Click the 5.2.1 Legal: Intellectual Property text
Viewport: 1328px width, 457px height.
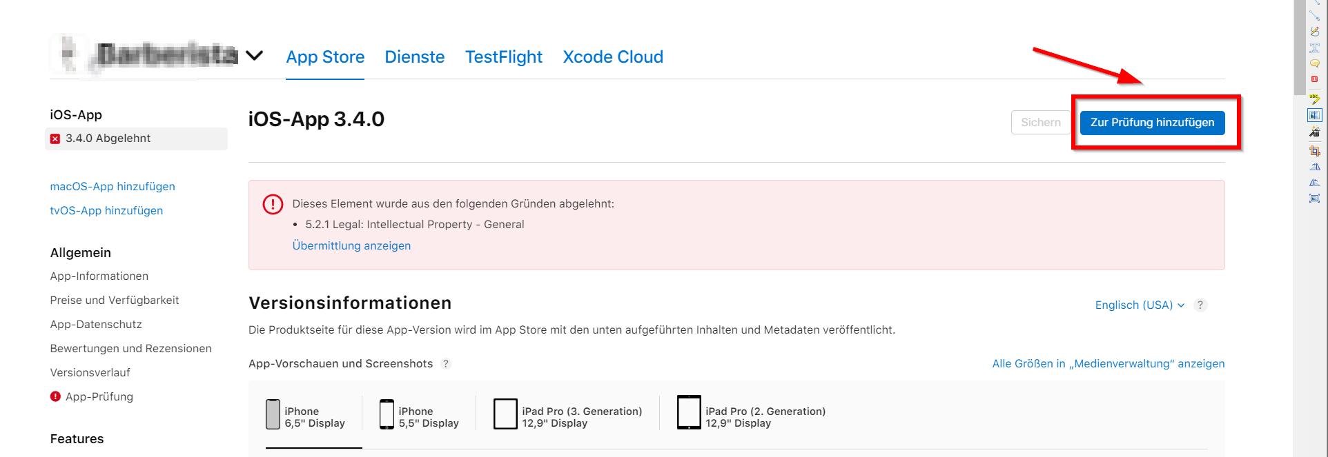click(415, 224)
